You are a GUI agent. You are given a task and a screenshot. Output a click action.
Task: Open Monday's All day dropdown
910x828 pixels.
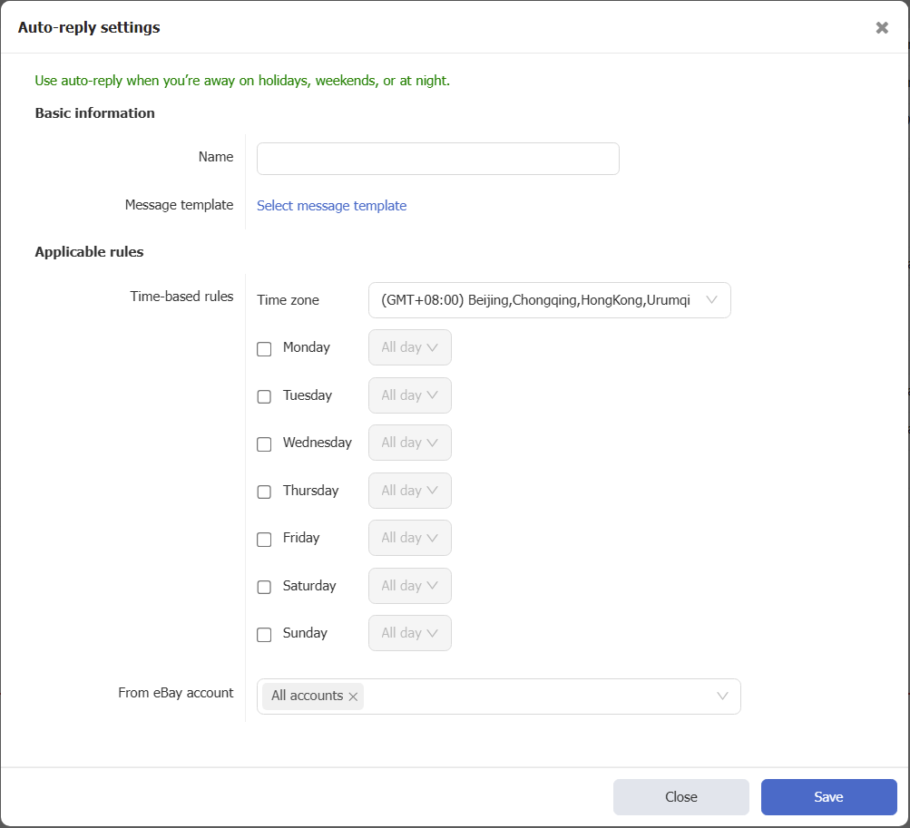(409, 347)
